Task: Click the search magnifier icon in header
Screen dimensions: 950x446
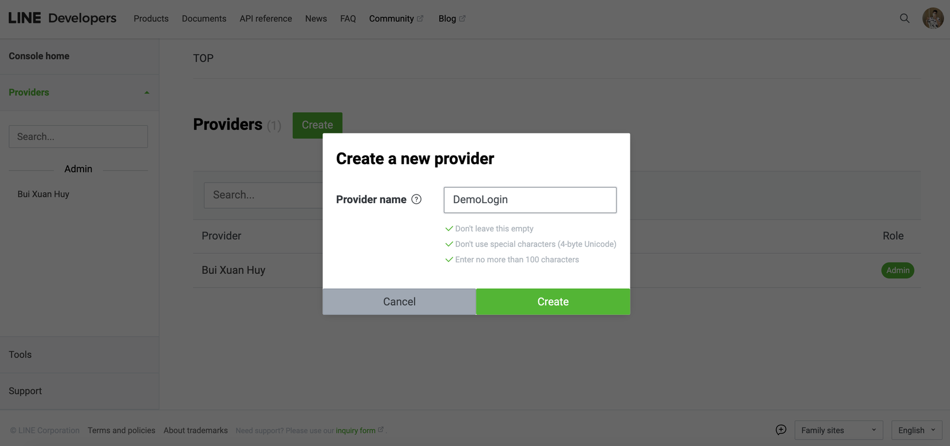Action: click(905, 18)
